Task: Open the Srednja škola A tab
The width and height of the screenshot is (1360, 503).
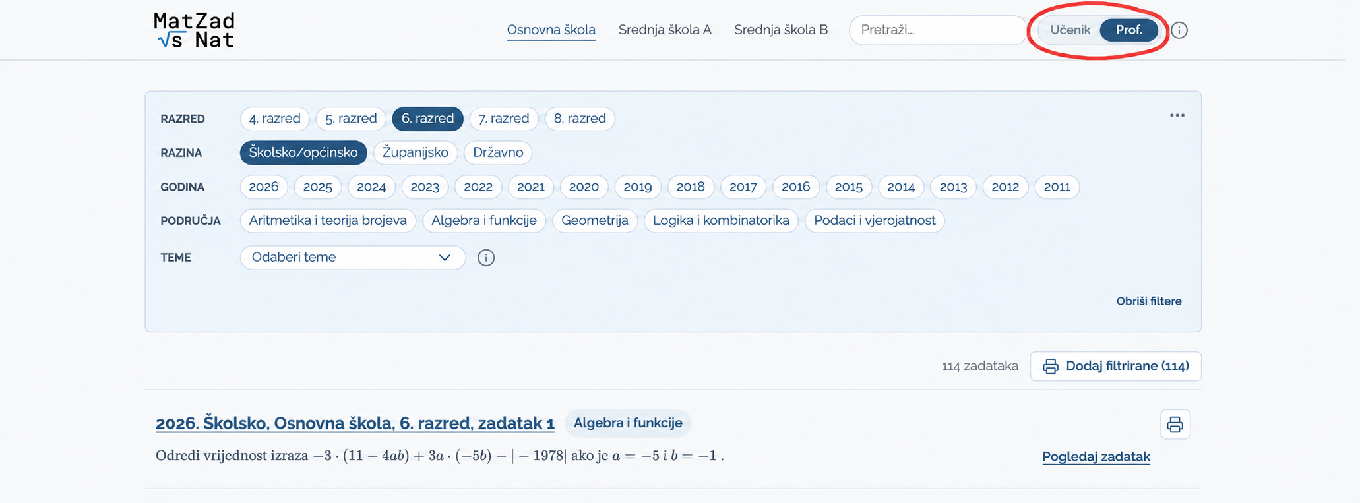Action: (x=665, y=30)
